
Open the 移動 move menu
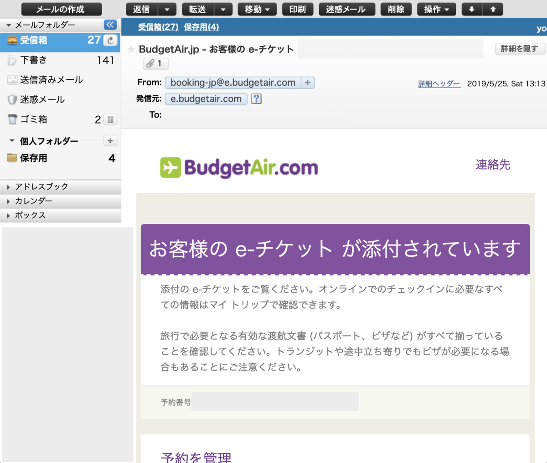coord(257,9)
